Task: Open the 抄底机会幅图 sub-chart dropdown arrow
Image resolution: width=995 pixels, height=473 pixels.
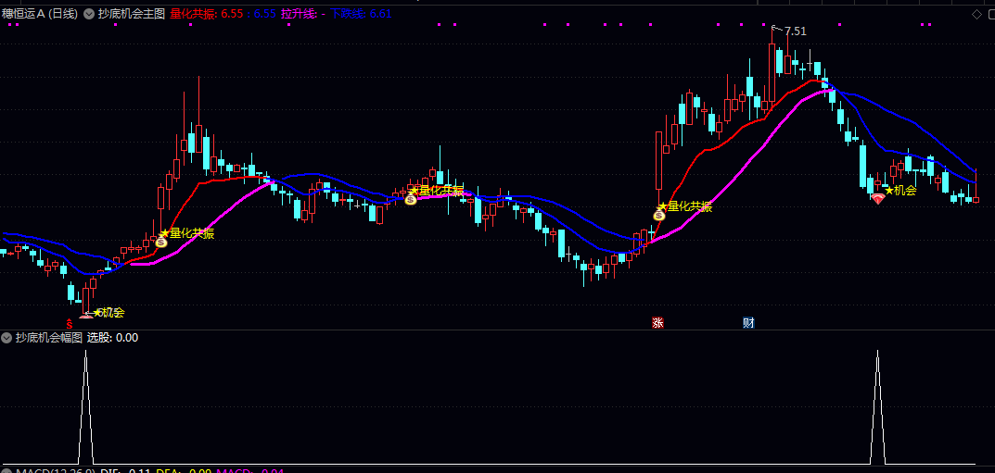Action: [x=7, y=338]
